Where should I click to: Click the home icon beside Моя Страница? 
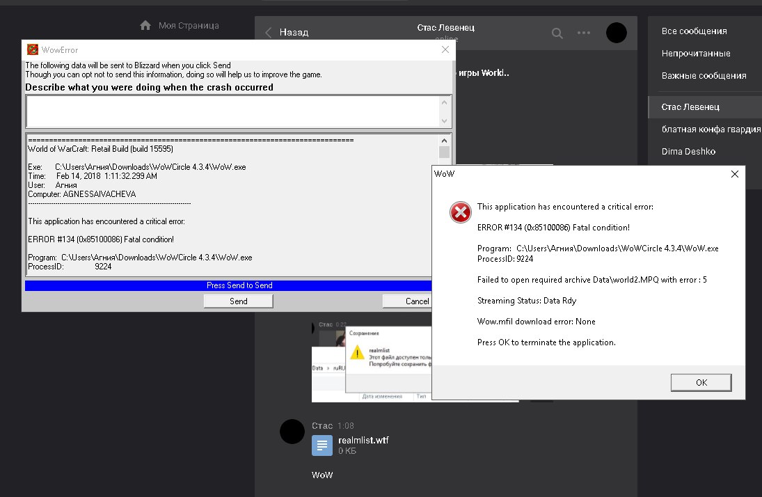click(145, 26)
